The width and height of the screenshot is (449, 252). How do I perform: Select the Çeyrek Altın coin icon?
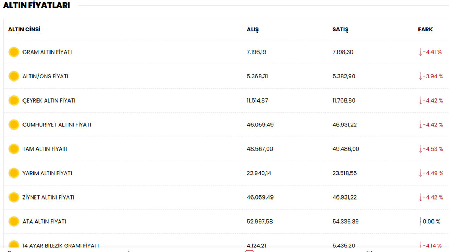pyautogui.click(x=14, y=100)
